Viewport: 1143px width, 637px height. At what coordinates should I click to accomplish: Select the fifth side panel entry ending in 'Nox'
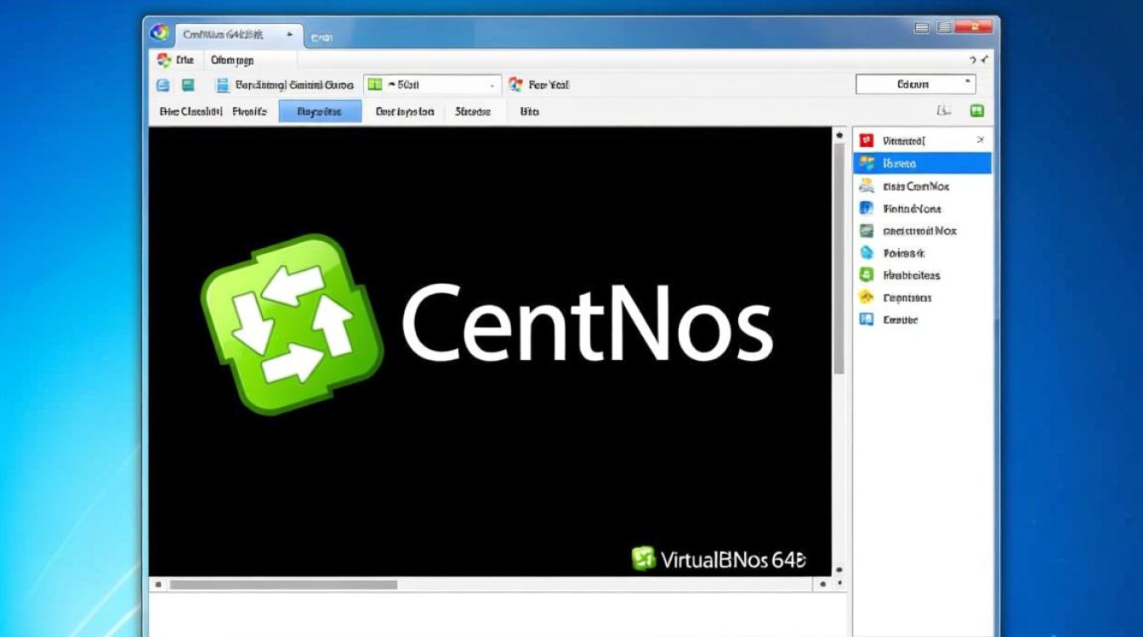(x=920, y=230)
